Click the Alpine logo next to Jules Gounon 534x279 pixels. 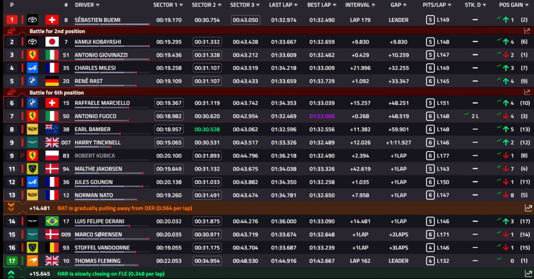32,182
